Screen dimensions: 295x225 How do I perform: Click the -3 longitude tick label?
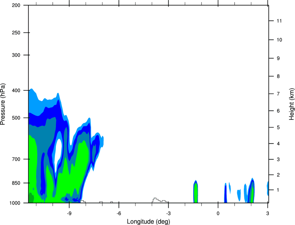coord(168,214)
